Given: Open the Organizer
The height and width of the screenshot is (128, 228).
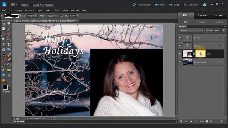Looking at the screenshot, I should click(x=191, y=5).
